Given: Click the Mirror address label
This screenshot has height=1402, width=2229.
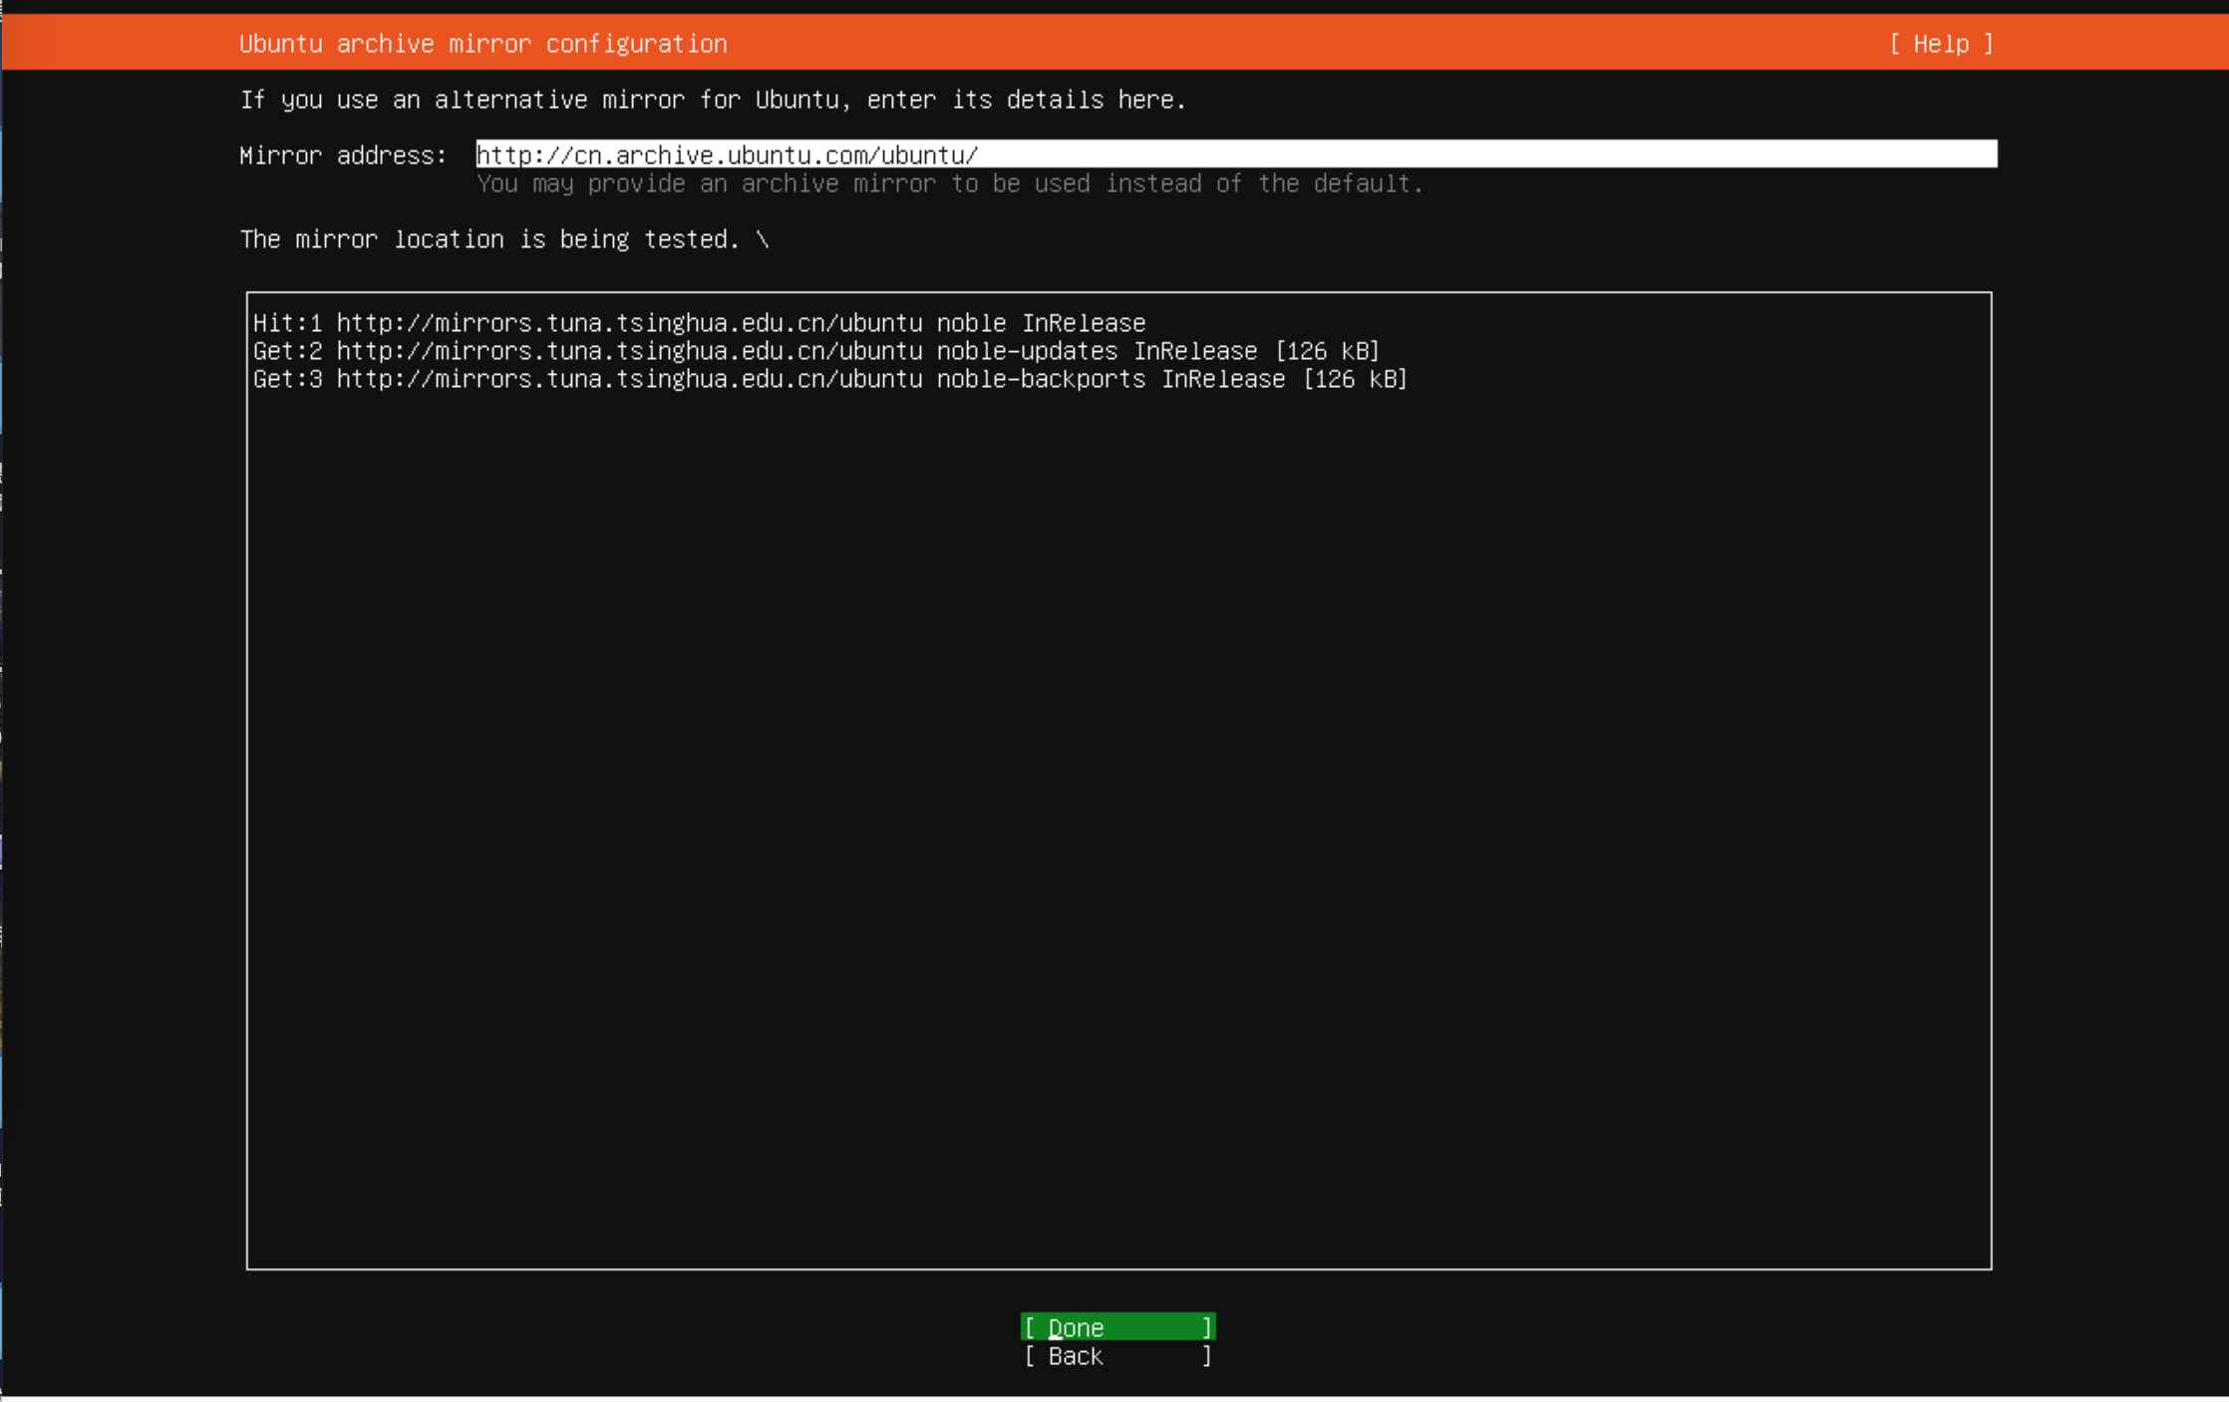Looking at the screenshot, I should (343, 156).
